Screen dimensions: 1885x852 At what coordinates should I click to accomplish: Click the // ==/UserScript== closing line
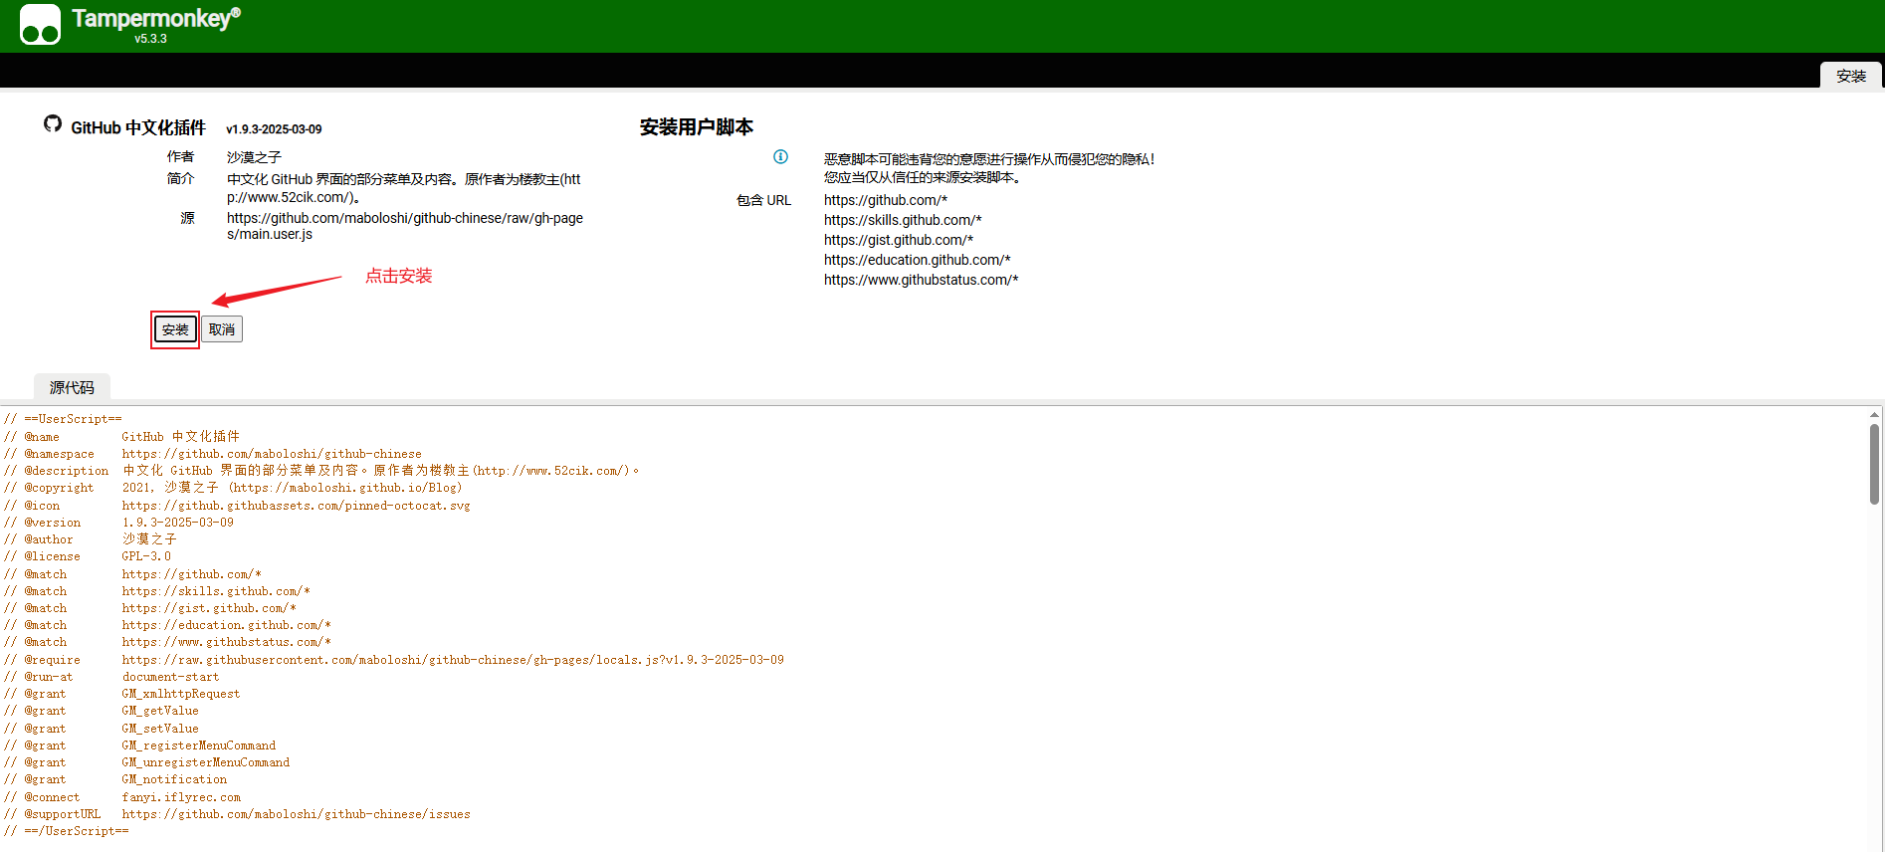pos(66,831)
